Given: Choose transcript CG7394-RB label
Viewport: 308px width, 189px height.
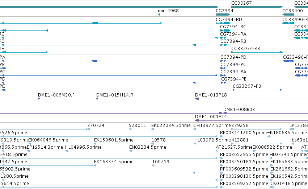Looking at the screenshot, I should click(233, 41).
